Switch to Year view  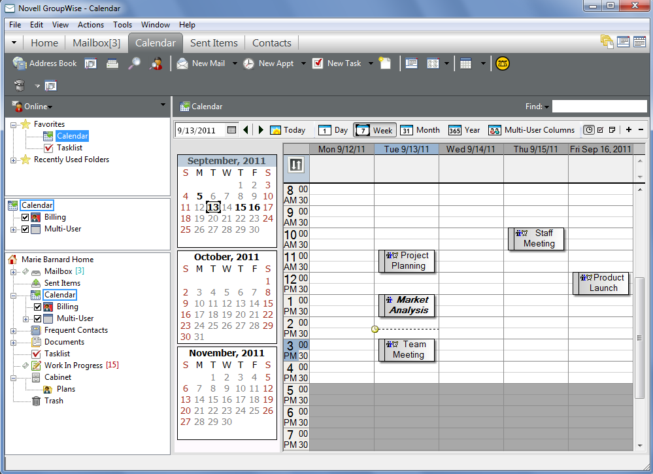click(x=464, y=130)
